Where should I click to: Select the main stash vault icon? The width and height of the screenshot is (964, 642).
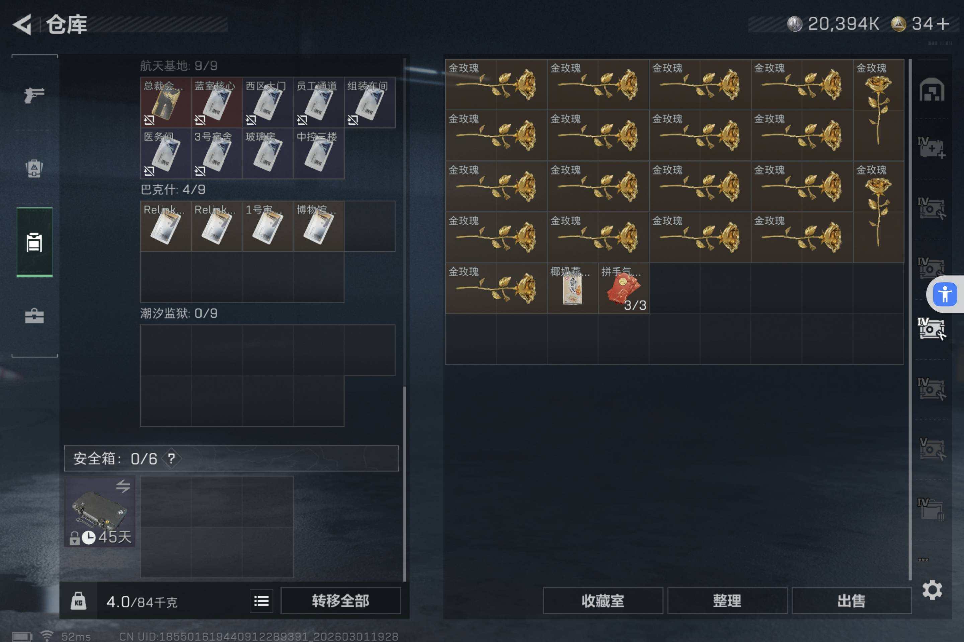(932, 89)
